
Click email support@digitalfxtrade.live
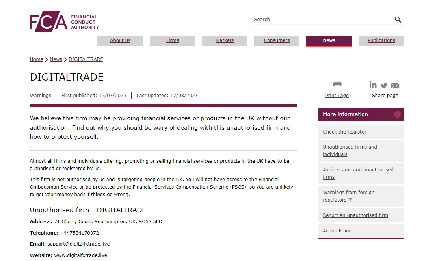pyautogui.click(x=78, y=244)
